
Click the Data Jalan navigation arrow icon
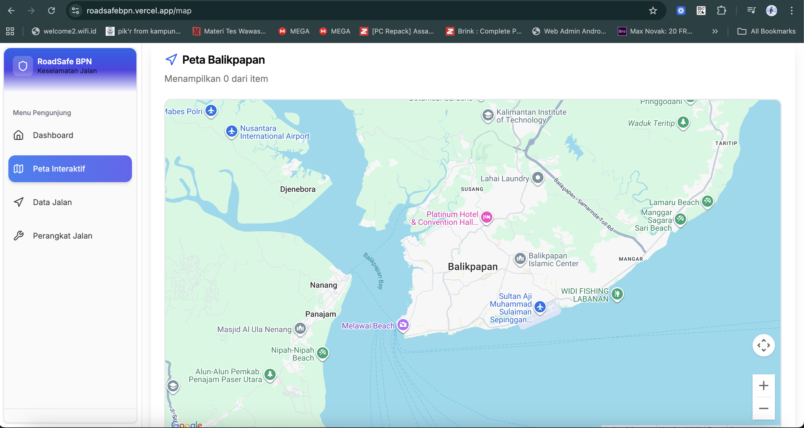19,202
